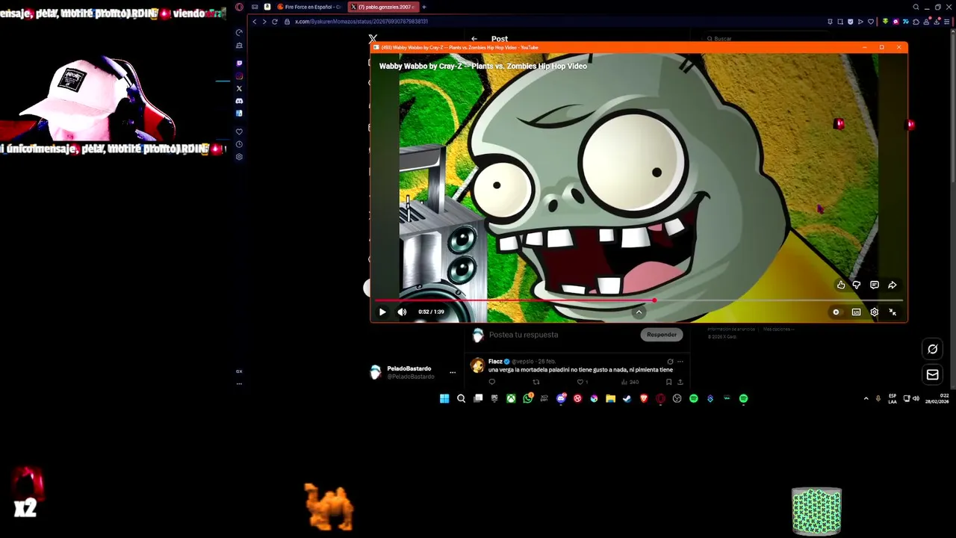Expand the chevron-up panel below video

click(x=639, y=312)
